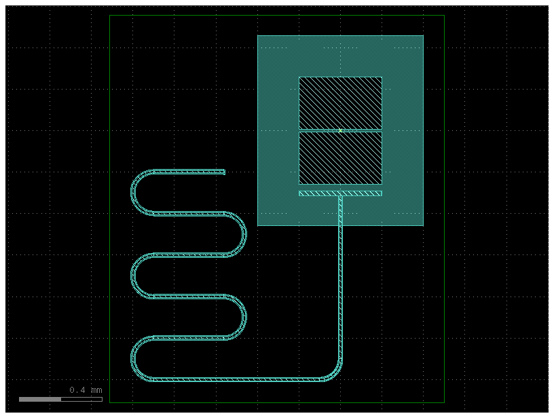
Task: Select the long vertical feedline below the strip
Action: (341, 278)
